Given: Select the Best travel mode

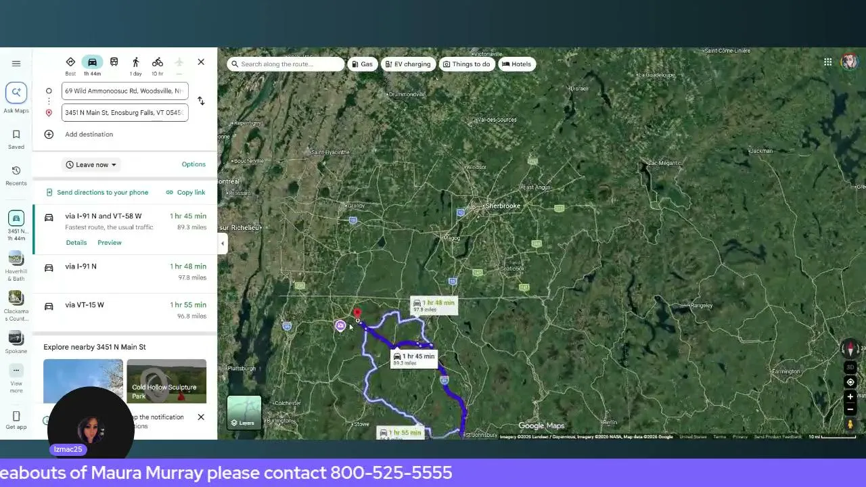Looking at the screenshot, I should (x=70, y=65).
